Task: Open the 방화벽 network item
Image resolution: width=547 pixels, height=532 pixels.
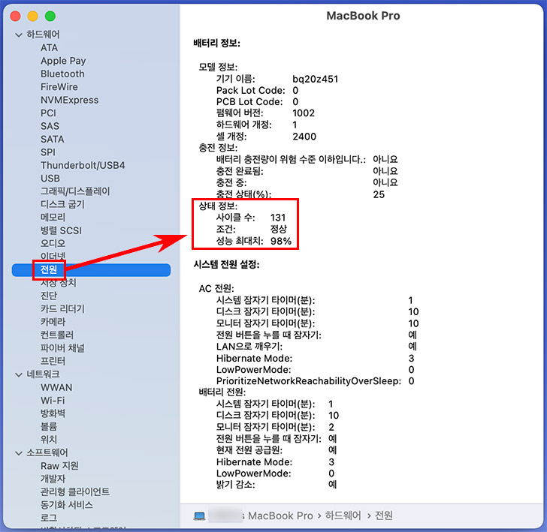Action: point(53,413)
